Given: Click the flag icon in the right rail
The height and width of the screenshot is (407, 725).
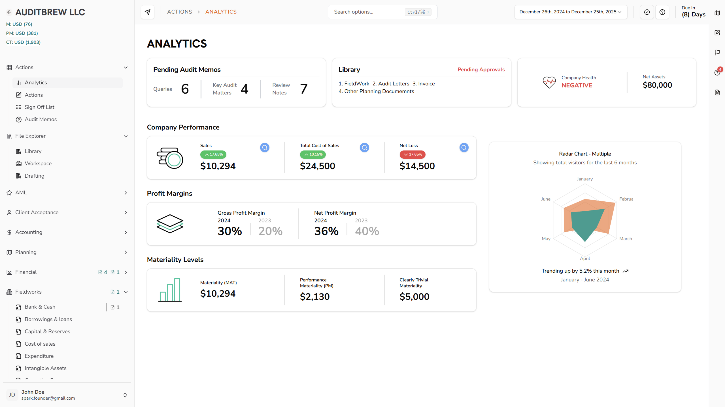Looking at the screenshot, I should (x=717, y=53).
